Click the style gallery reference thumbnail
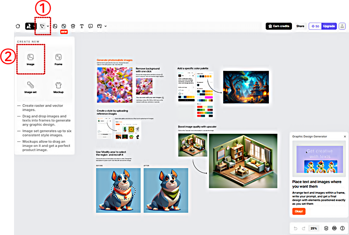The width and height of the screenshot is (349, 235). pos(128,130)
